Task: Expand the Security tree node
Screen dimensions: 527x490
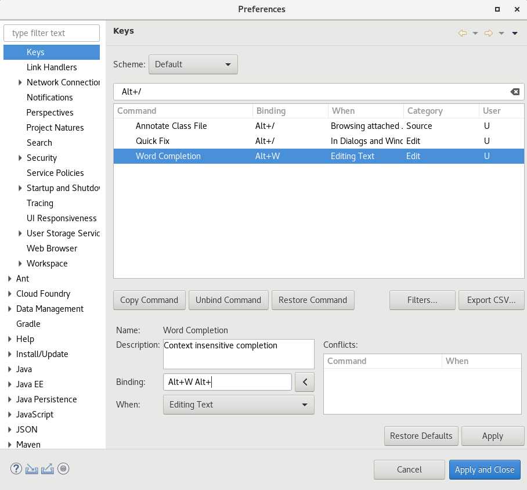Action: [20, 158]
